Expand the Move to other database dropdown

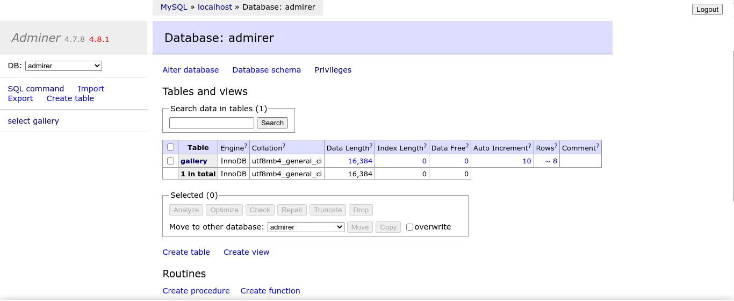point(306,227)
